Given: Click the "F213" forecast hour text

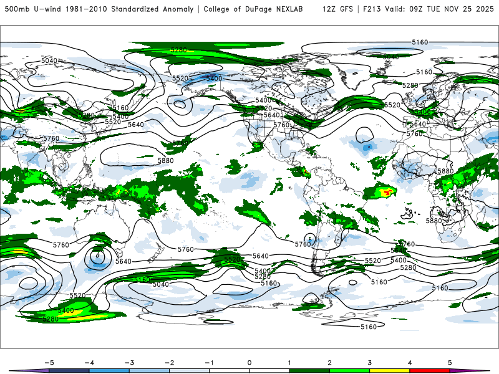Looking at the screenshot, I should 372,9.
